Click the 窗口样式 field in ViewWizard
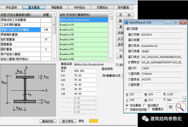This screenshot has width=188, height=127. click(162, 57)
